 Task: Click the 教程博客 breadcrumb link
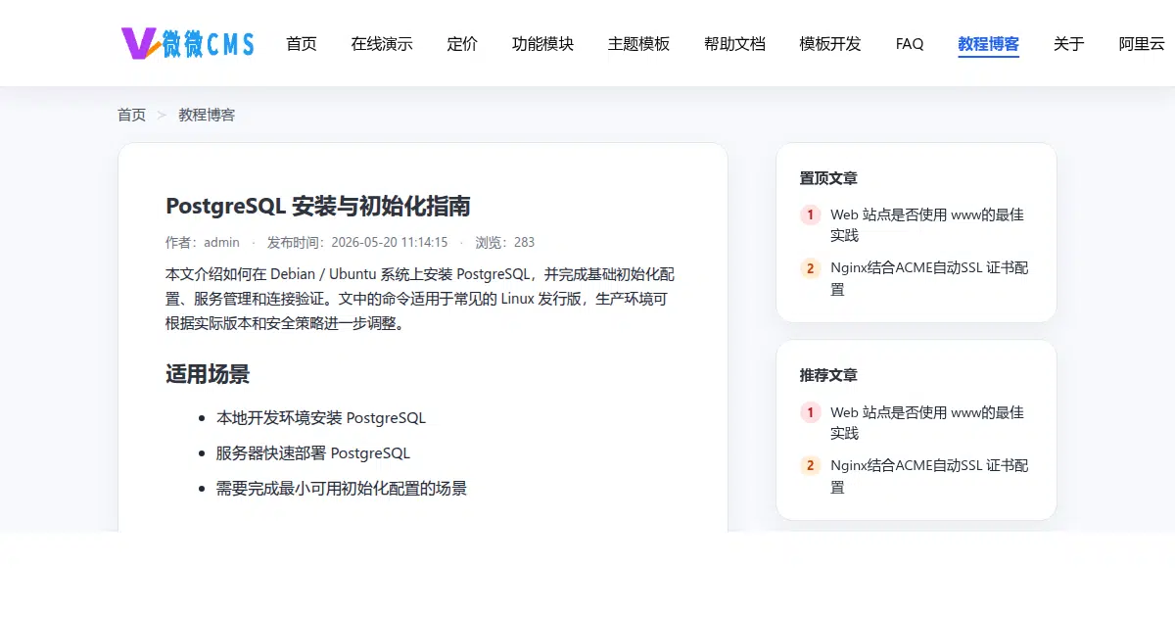coord(207,115)
